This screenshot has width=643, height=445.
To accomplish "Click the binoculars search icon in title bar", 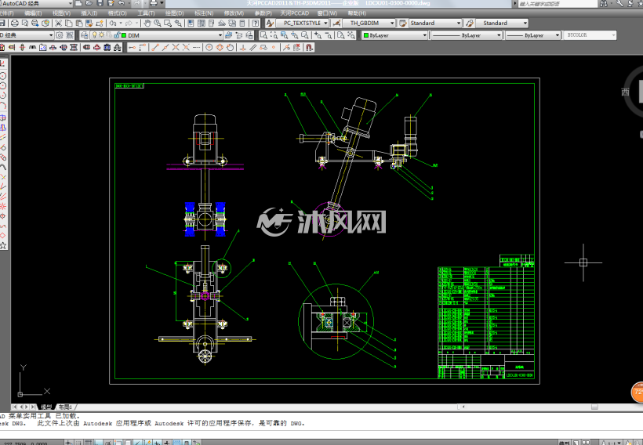I will pos(604,3).
